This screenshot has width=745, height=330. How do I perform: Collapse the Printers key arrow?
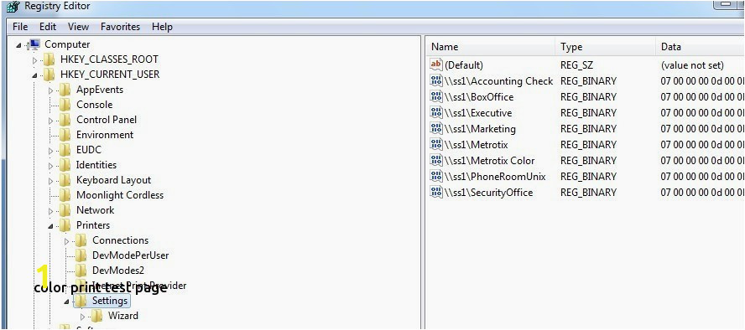click(x=51, y=227)
